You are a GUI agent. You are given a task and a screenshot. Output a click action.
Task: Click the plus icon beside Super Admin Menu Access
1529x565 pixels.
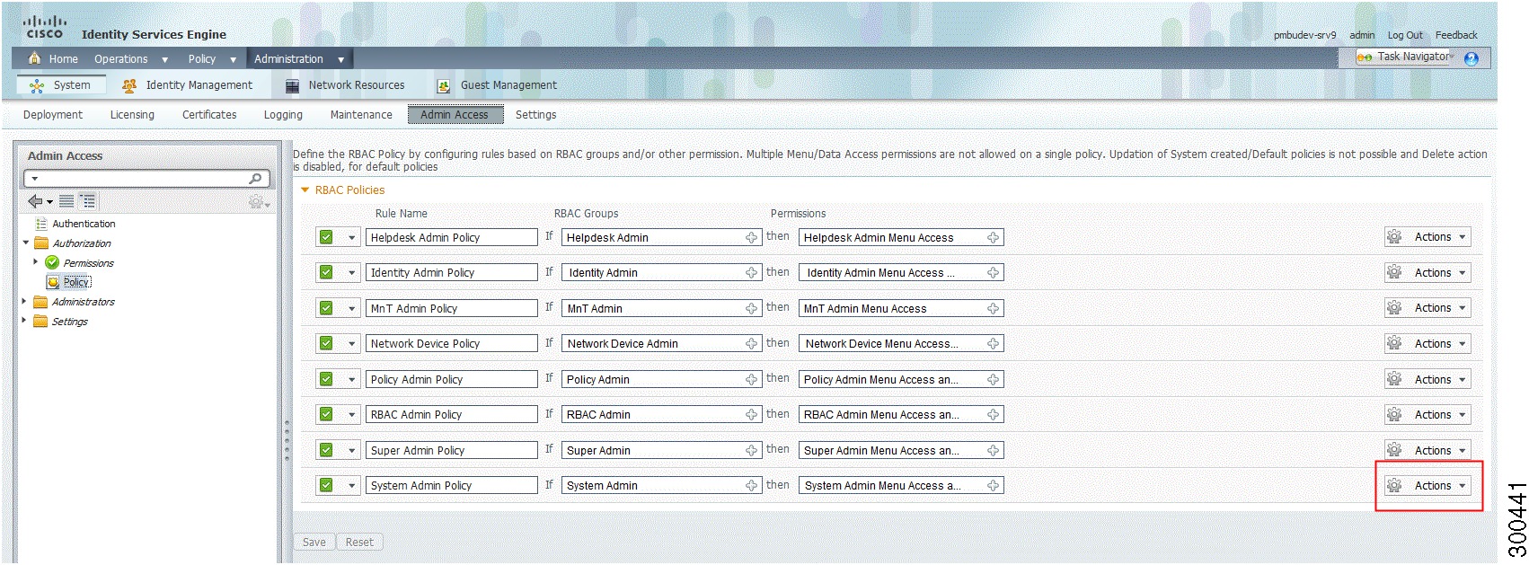pos(993,451)
